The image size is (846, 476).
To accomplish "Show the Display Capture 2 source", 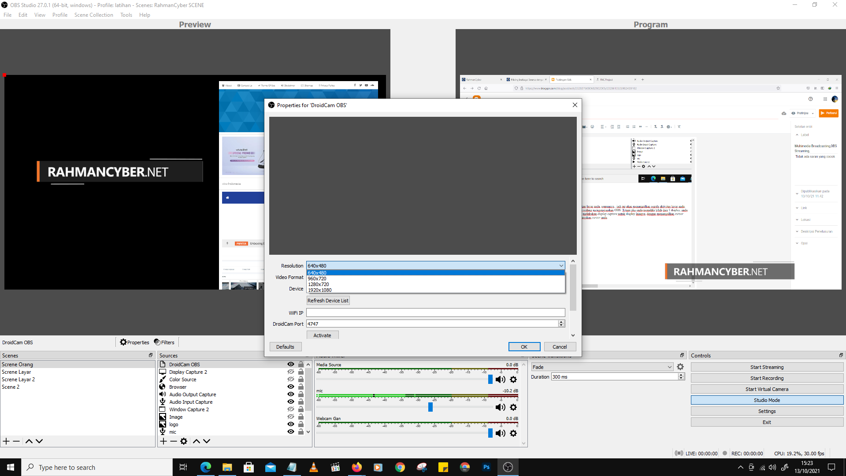I will pyautogui.click(x=291, y=372).
